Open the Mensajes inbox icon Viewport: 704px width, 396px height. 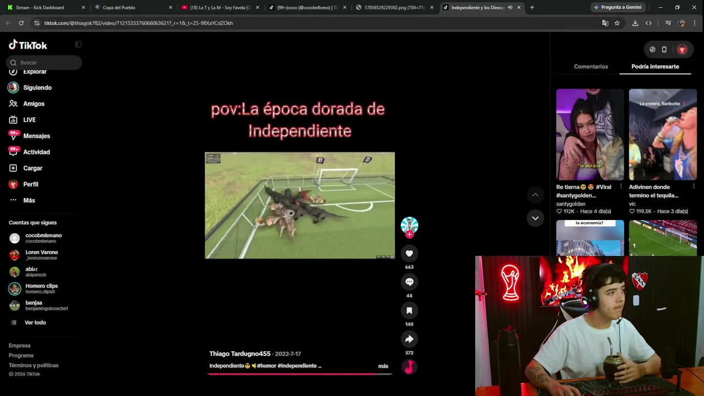13,135
